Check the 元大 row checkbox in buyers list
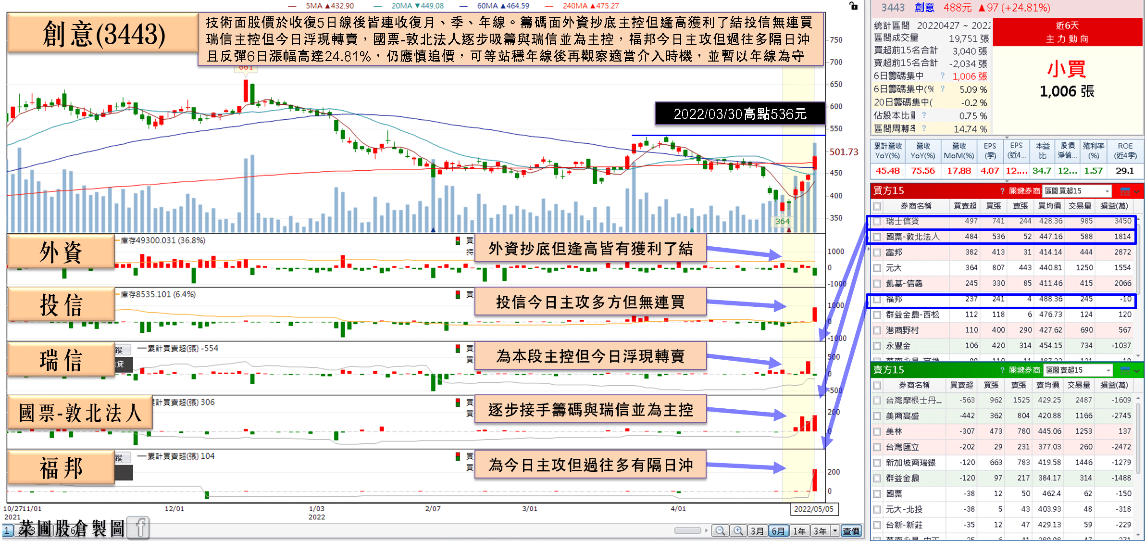1145x554 pixels. pos(877,268)
